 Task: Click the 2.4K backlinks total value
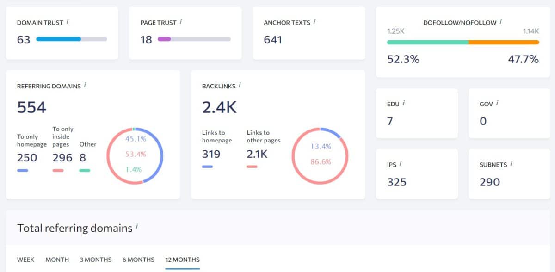(219, 106)
